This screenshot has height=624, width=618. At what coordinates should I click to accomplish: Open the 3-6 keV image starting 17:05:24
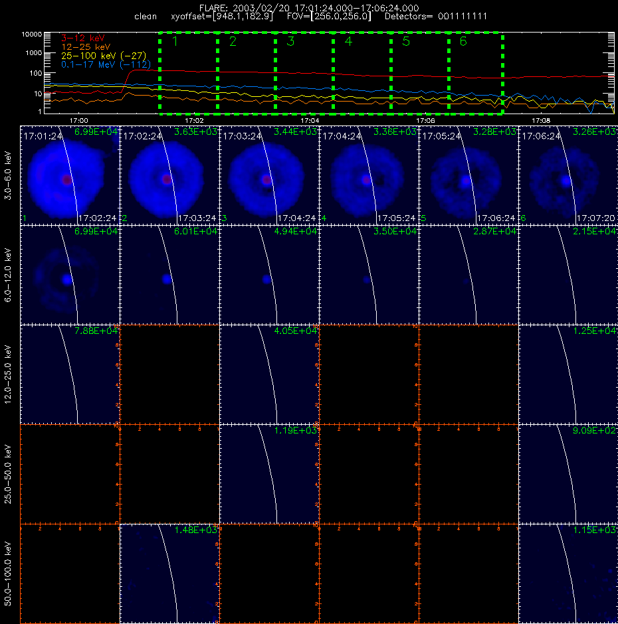468,175
